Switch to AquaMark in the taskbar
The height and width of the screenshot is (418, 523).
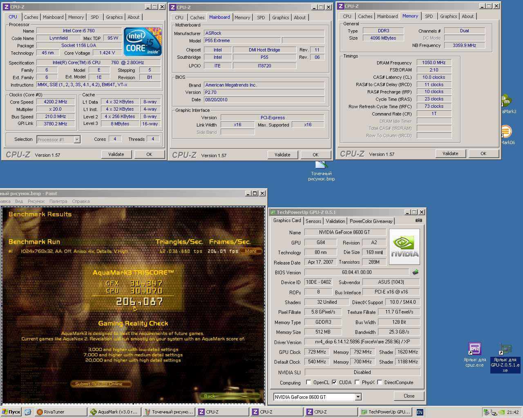click(x=115, y=412)
